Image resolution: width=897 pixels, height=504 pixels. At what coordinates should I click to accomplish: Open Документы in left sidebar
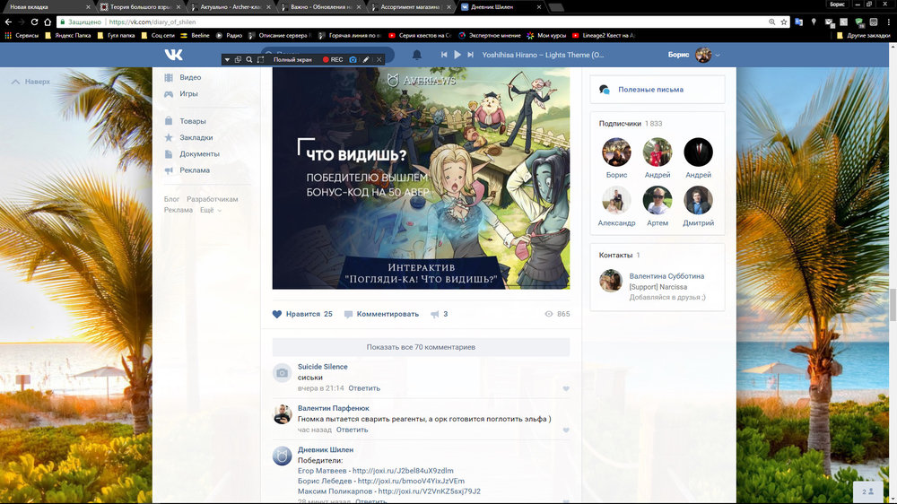[199, 154]
